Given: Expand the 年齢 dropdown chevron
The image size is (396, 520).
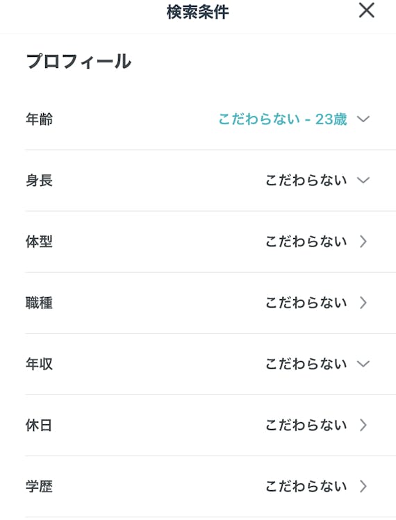Looking at the screenshot, I should (x=363, y=119).
